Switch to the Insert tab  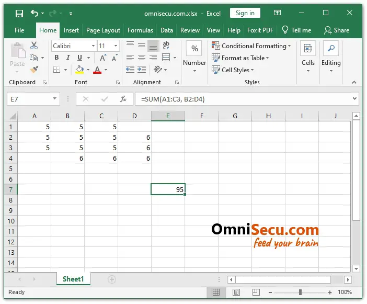[71, 30]
